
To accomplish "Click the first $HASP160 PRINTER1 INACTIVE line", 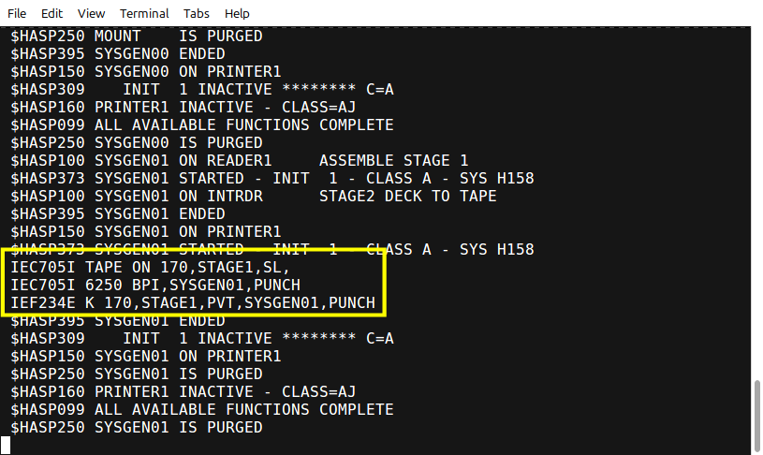I will [183, 107].
